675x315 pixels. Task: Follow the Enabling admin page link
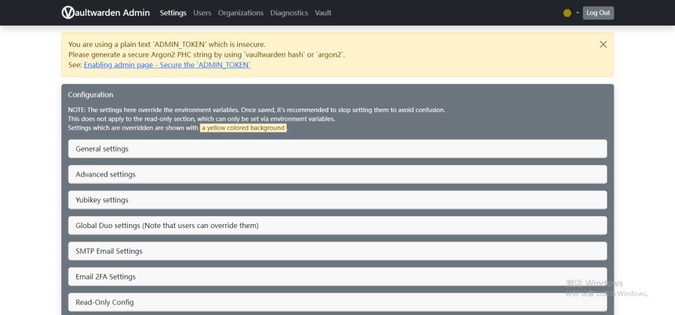point(167,65)
